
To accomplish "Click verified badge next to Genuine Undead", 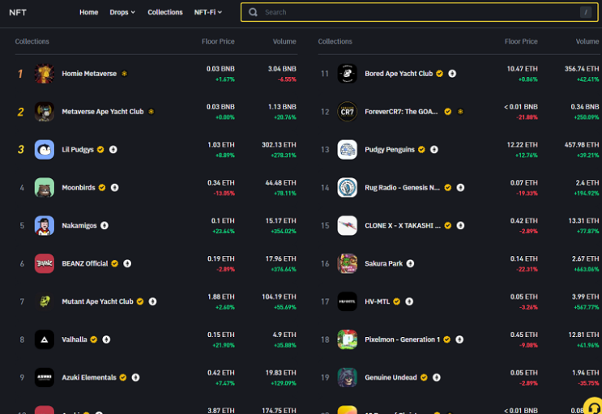I will [x=424, y=378].
